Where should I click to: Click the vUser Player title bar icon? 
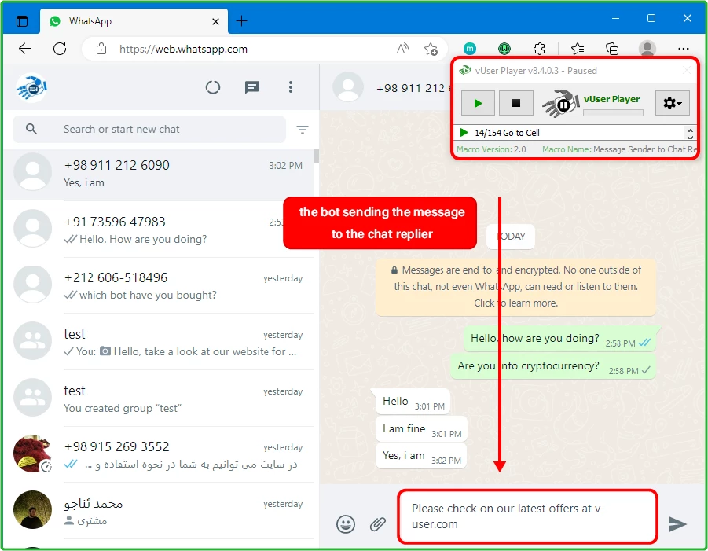point(465,71)
